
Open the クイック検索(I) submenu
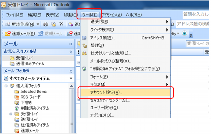(125, 30)
